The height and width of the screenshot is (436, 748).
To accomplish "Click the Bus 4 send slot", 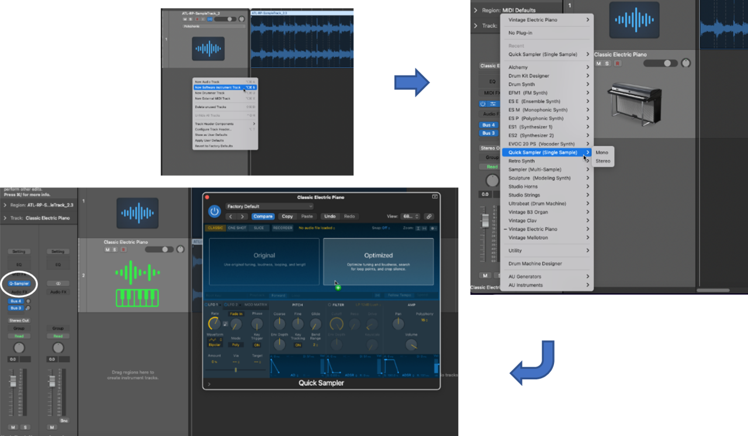I will point(16,301).
